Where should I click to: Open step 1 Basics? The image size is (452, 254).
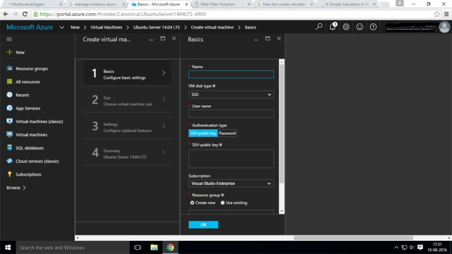[x=127, y=73]
